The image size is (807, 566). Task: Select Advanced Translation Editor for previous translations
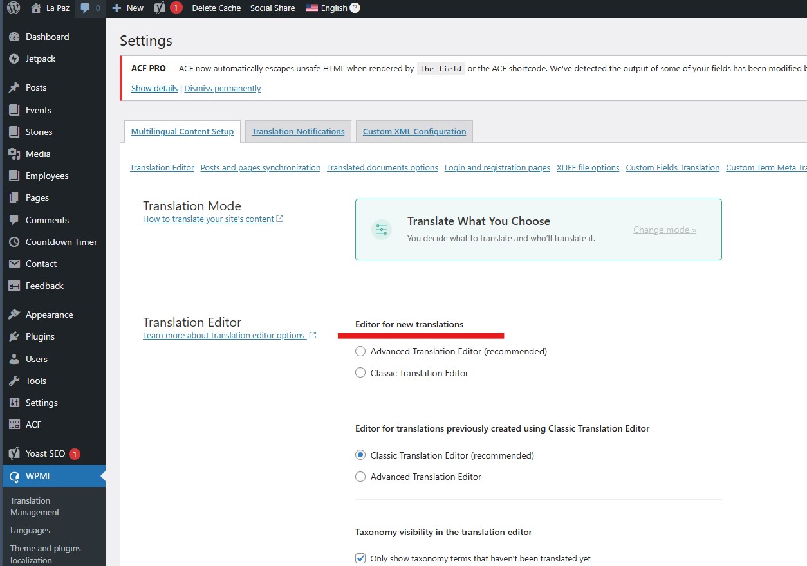[360, 477]
